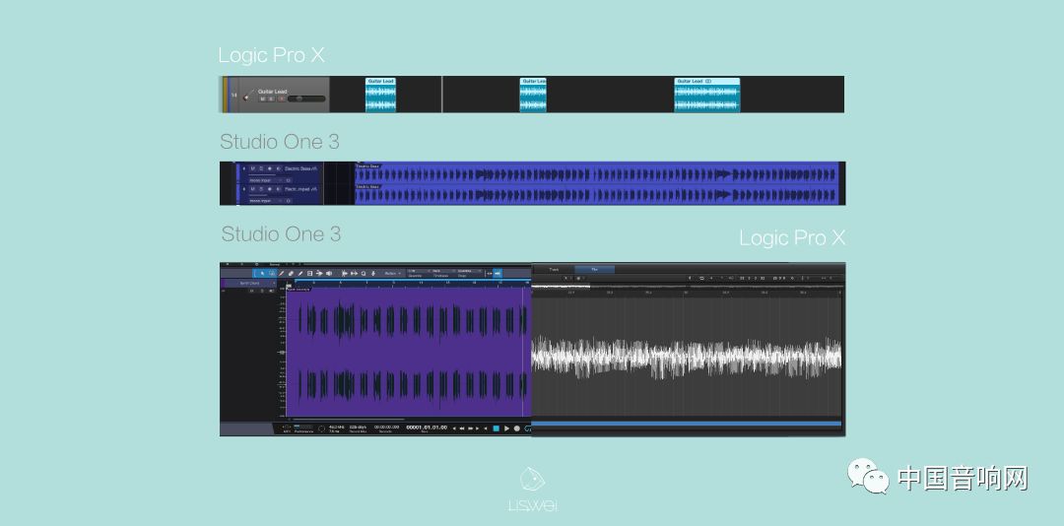Click the upper Electric Bass track name

pyautogui.click(x=298, y=168)
